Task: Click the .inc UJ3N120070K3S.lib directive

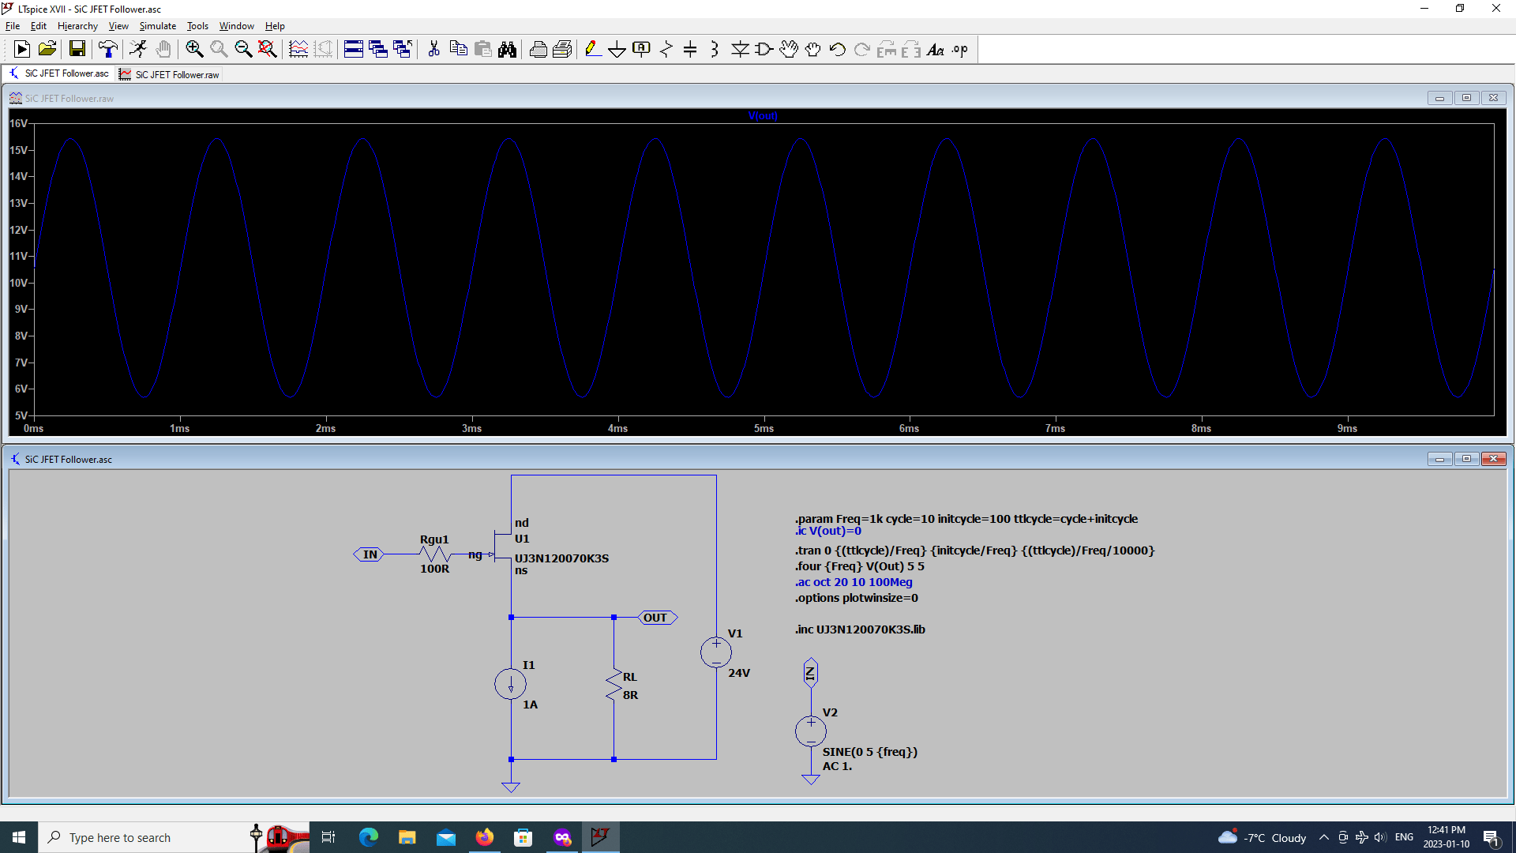Action: [x=860, y=629]
